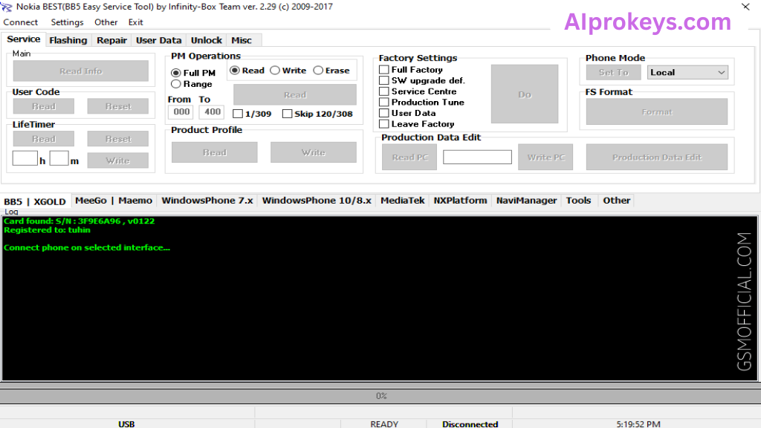This screenshot has height=428, width=761.
Task: Click the PM Operations Read button
Action: click(294, 94)
